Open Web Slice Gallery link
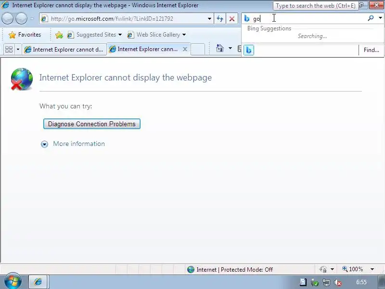The image size is (385, 289). (x=154, y=35)
